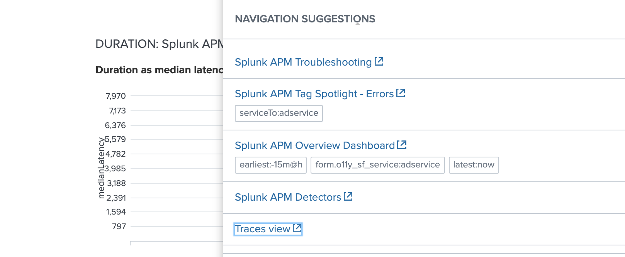Select the latest:now tag
625x257 pixels.
[474, 165]
